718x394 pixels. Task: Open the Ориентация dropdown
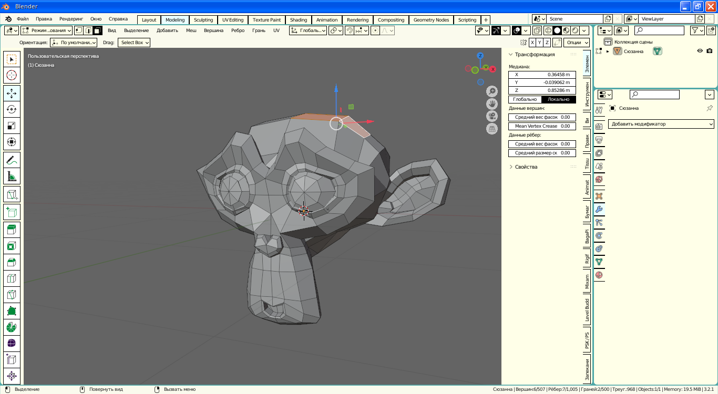[x=74, y=43]
